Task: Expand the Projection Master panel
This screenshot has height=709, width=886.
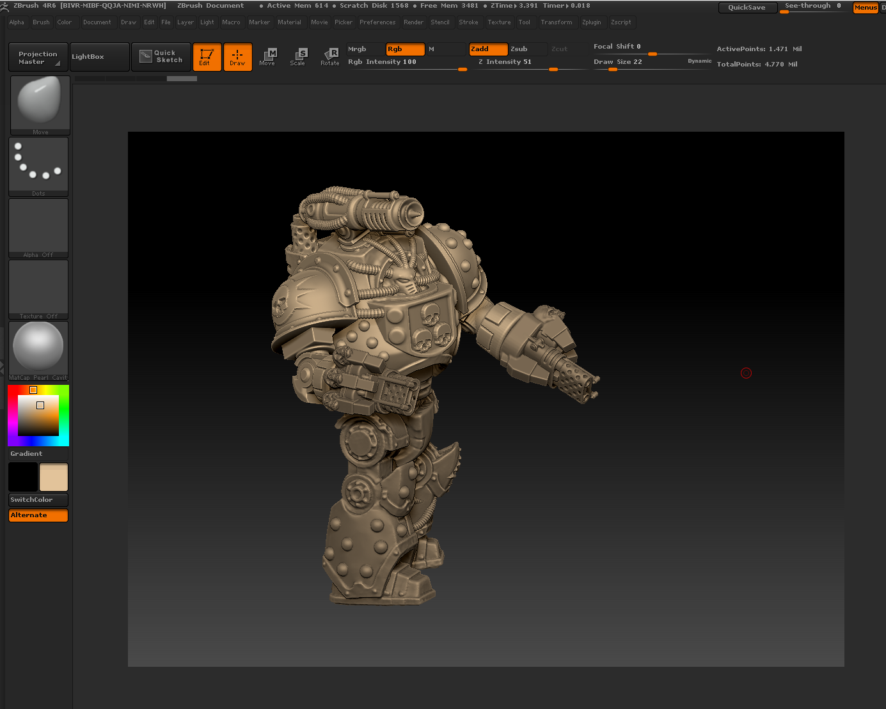Action: coord(38,58)
